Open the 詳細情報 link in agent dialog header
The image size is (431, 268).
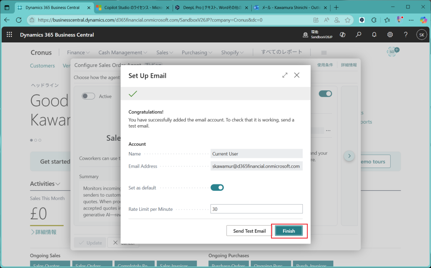click(x=349, y=65)
